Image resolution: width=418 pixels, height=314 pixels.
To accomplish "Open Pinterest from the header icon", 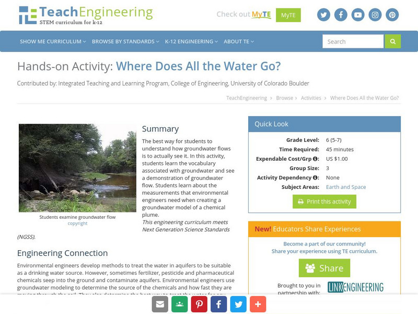I will [x=391, y=15].
